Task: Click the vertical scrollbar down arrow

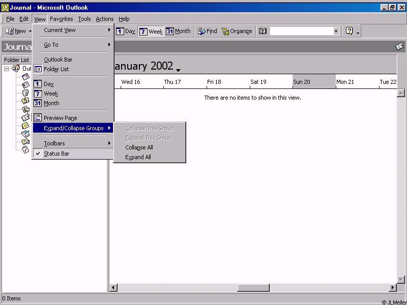Action: (x=401, y=280)
